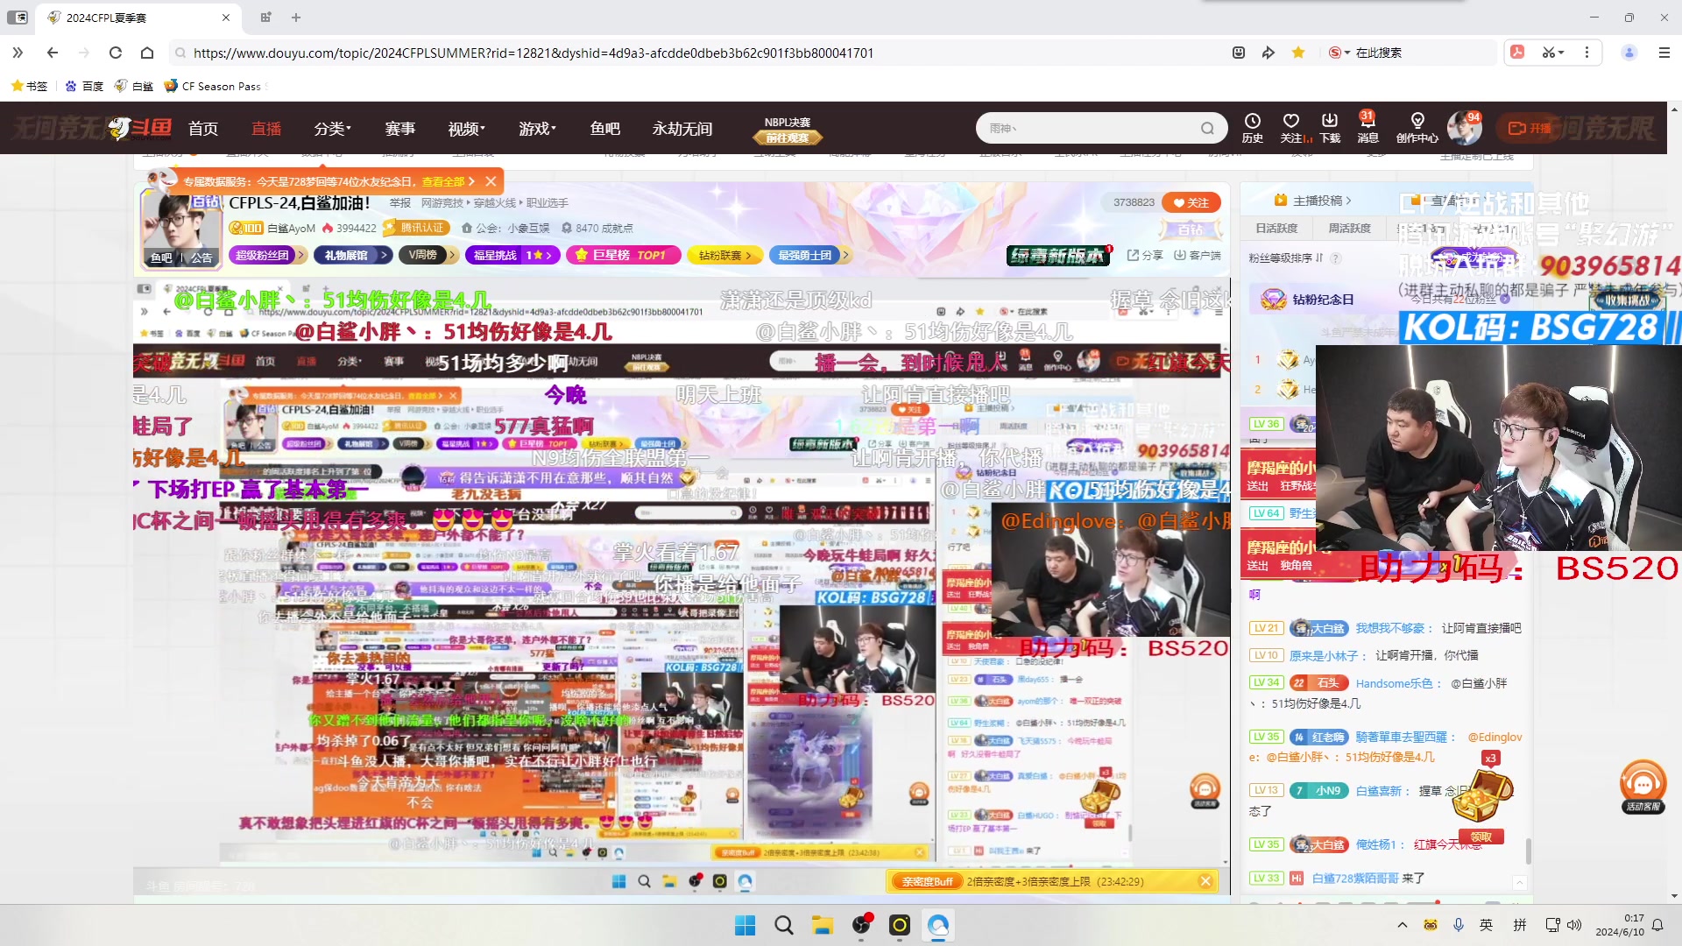1682x946 pixels.
Task: Expand the 游戏 dropdown in navigation
Action: (537, 129)
